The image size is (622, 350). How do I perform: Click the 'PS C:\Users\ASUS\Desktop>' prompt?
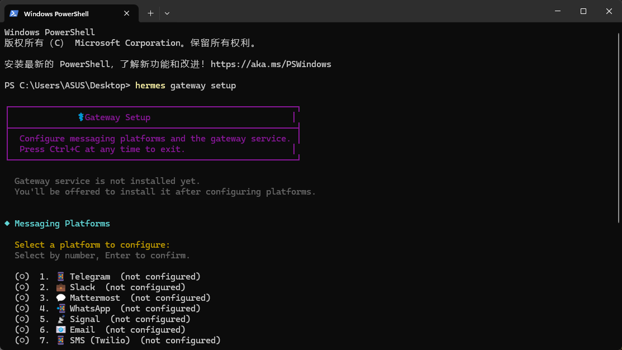pos(68,86)
